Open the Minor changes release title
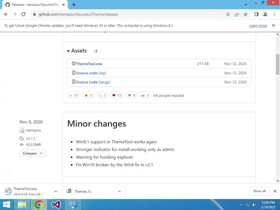Screen dimensions: 280x210 click(97, 124)
